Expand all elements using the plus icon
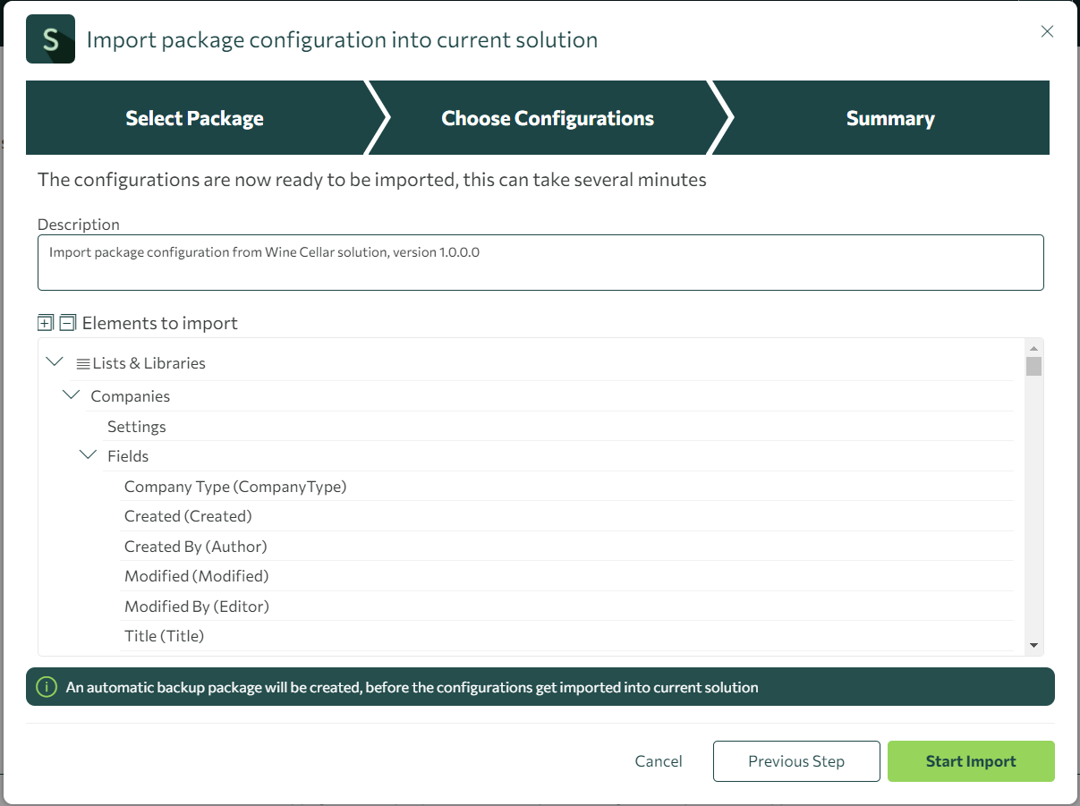This screenshot has width=1080, height=806. (x=43, y=322)
